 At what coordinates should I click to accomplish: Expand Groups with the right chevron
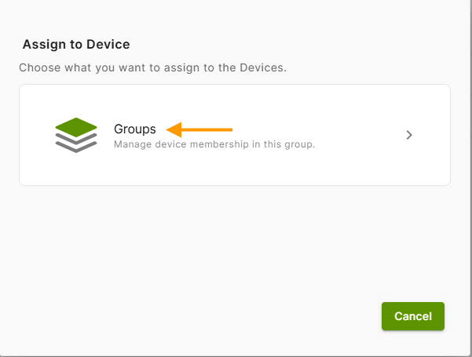click(x=409, y=135)
